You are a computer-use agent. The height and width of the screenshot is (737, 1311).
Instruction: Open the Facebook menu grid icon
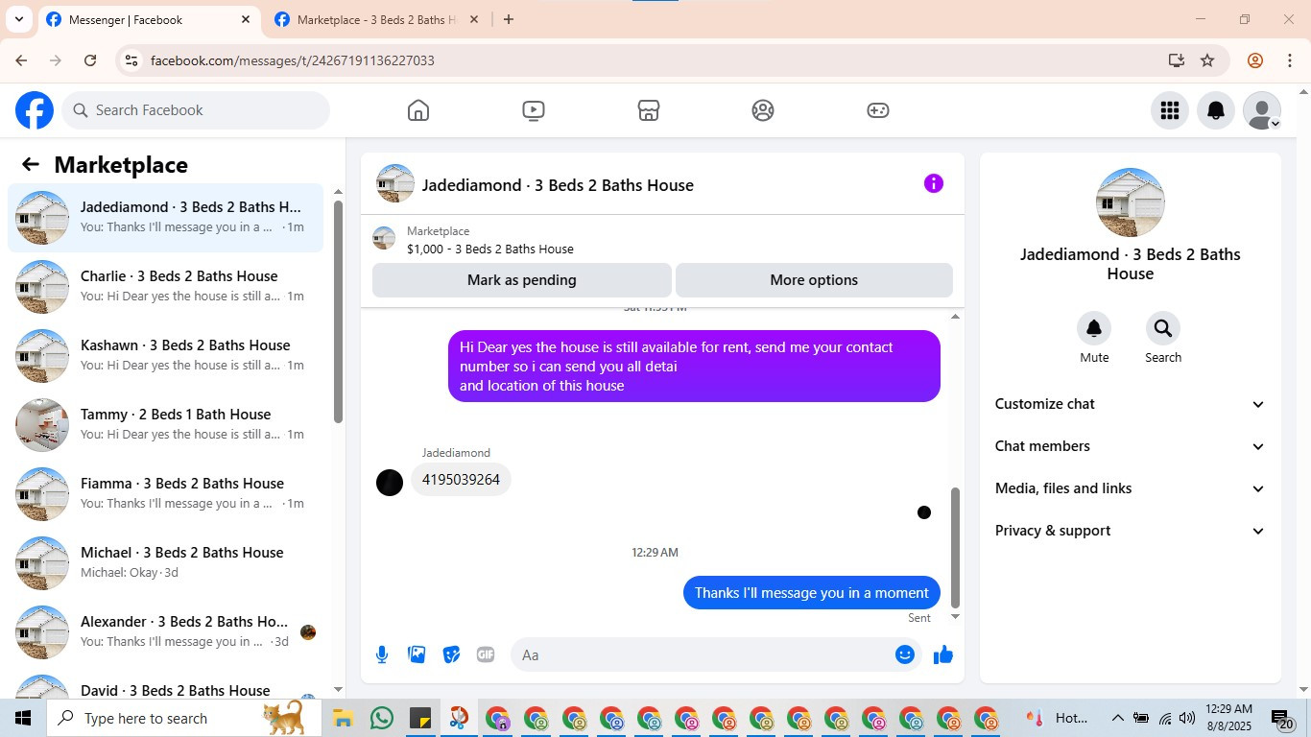pyautogui.click(x=1170, y=110)
